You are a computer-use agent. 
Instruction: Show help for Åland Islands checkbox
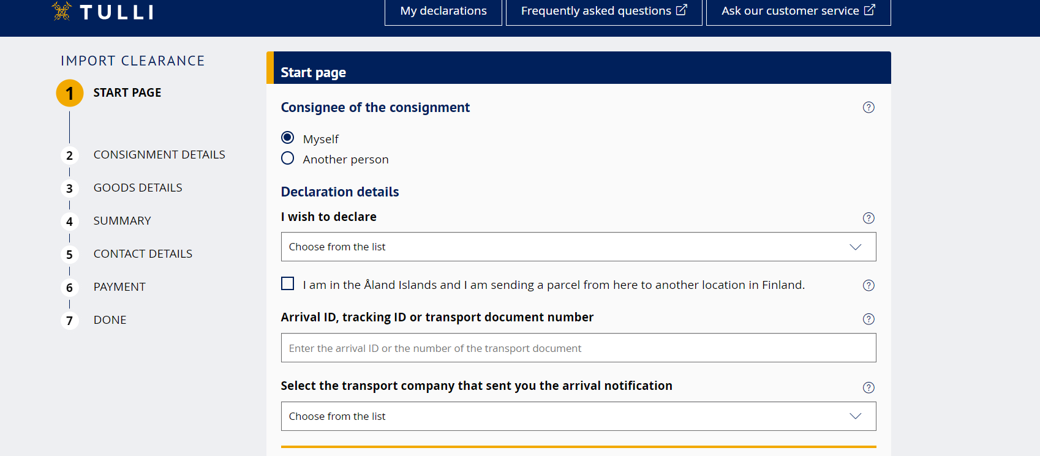point(869,285)
